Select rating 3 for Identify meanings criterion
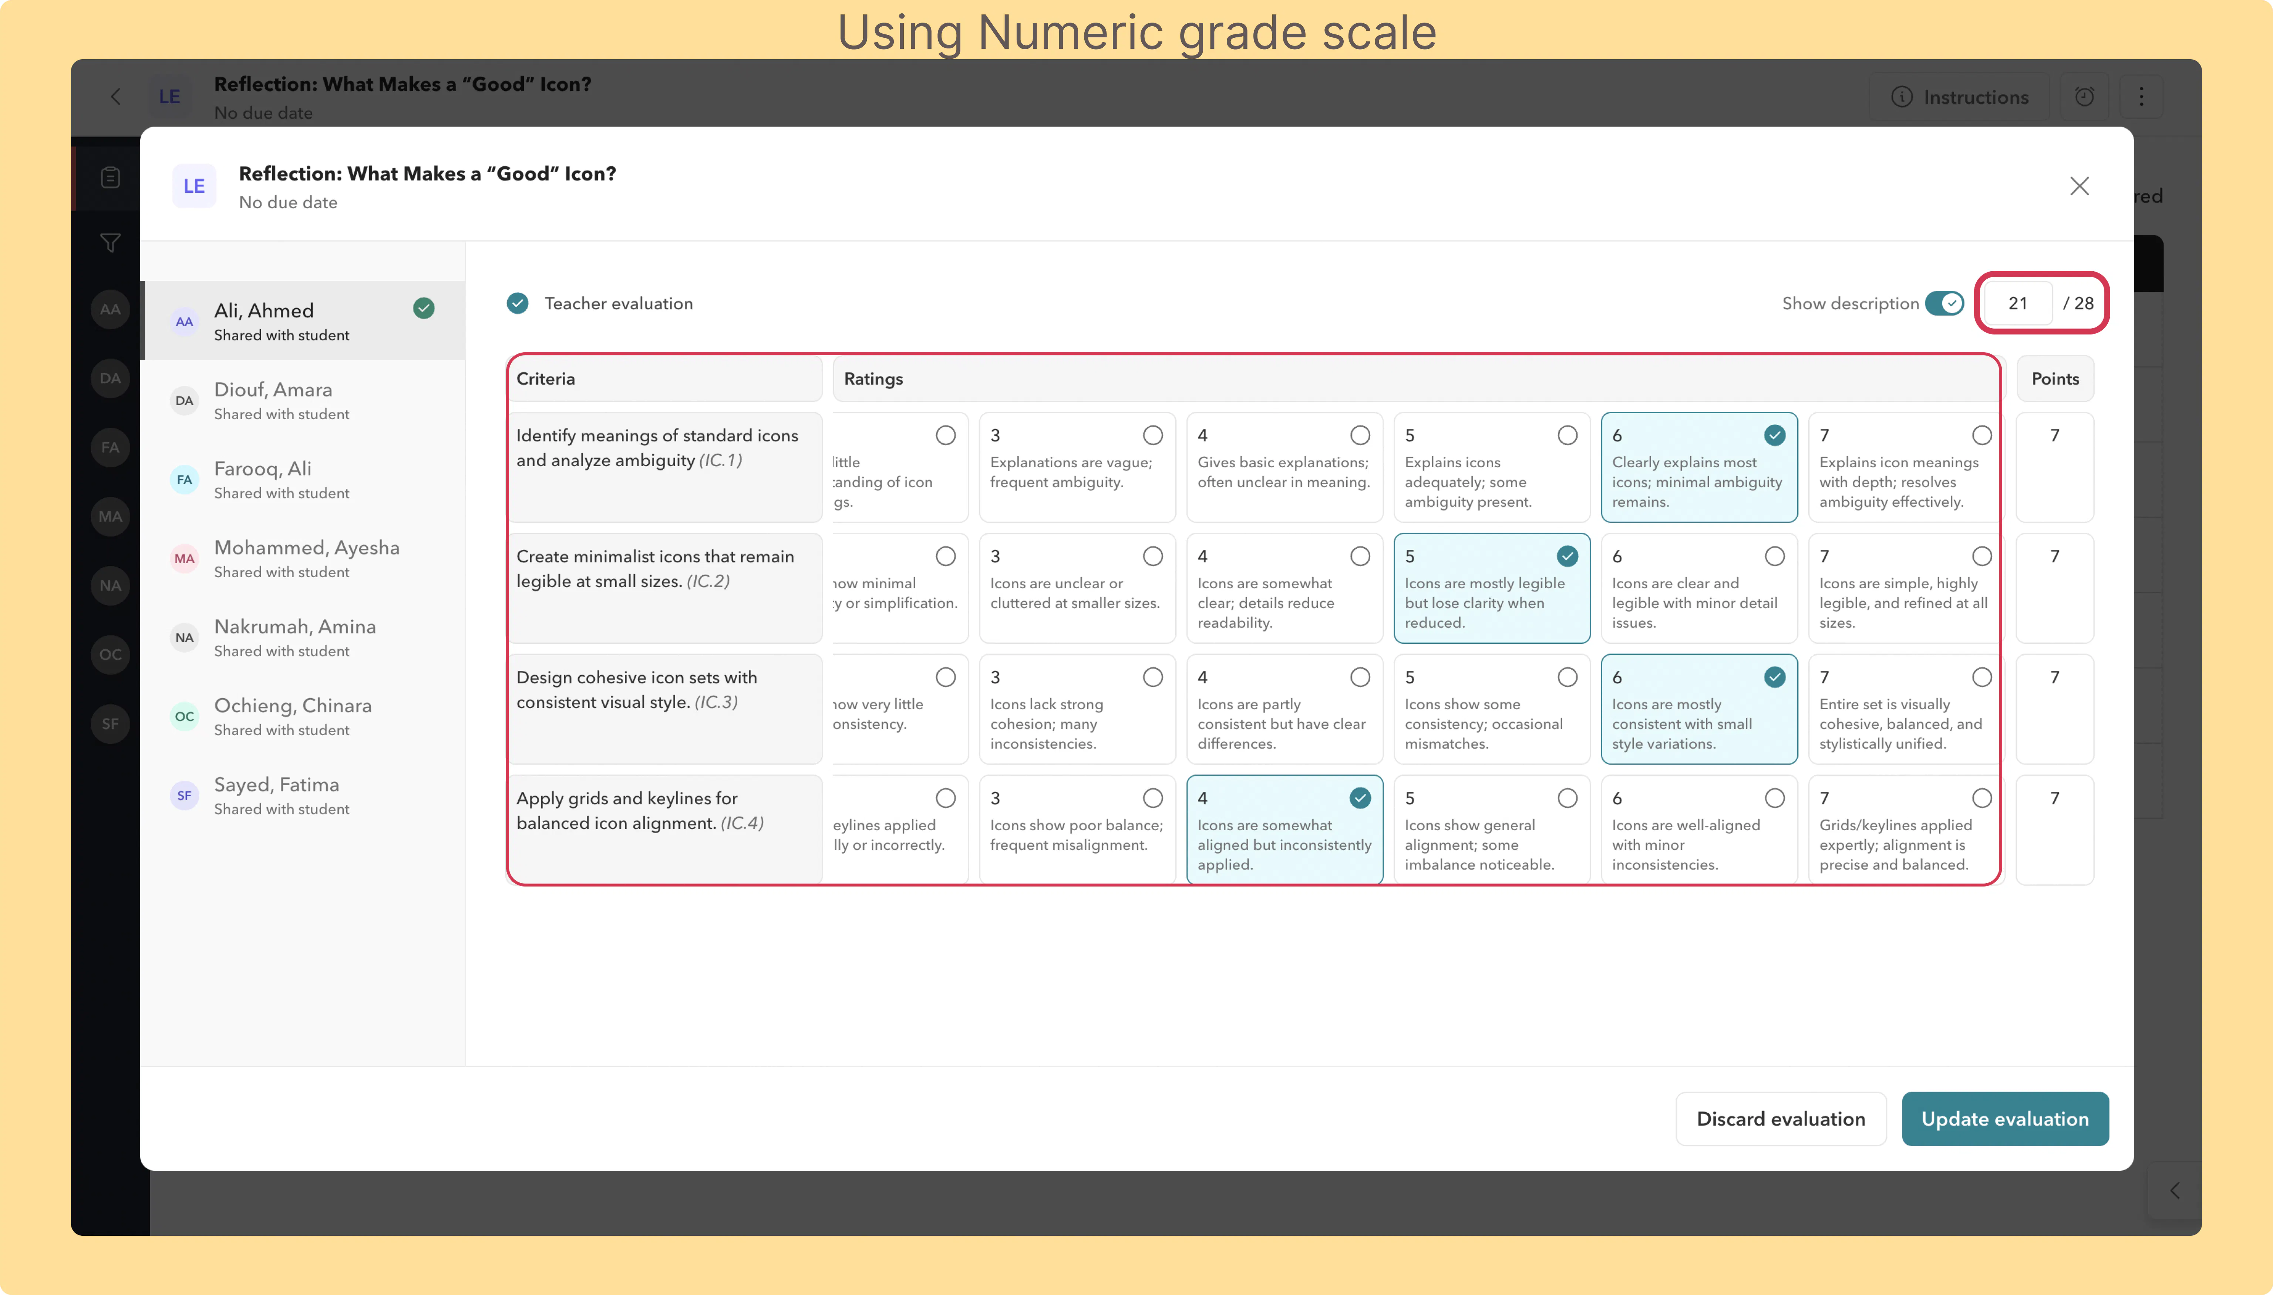The image size is (2273, 1295). pos(1154,436)
